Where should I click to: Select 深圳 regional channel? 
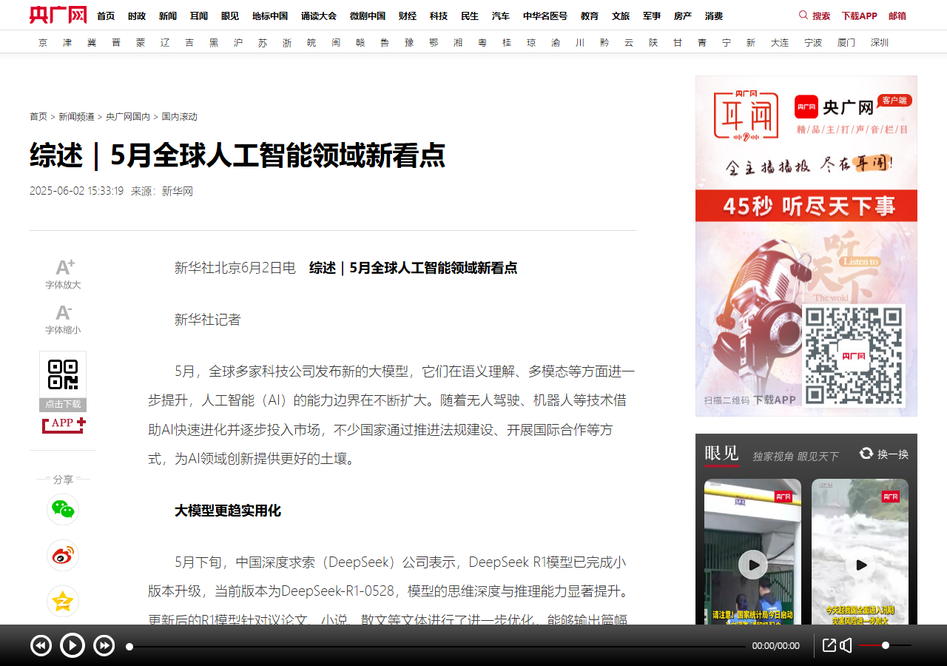click(880, 43)
